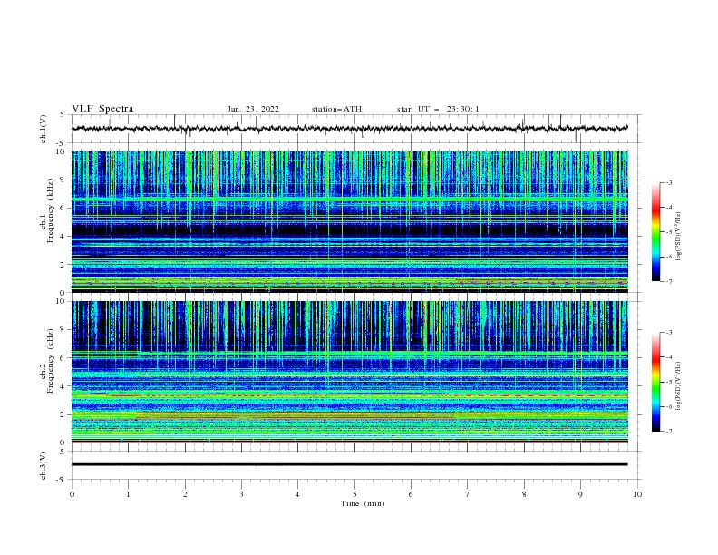Click the "4" kHz tick on ch.1 frequency axis
This screenshot has width=718, height=555.
click(63, 237)
